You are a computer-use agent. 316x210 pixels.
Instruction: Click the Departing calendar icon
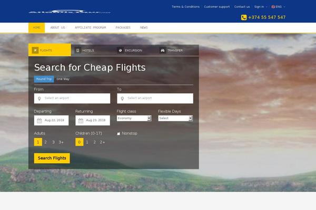39,120
